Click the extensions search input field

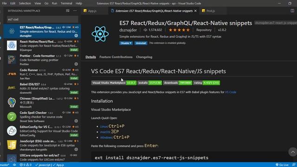(42, 19)
